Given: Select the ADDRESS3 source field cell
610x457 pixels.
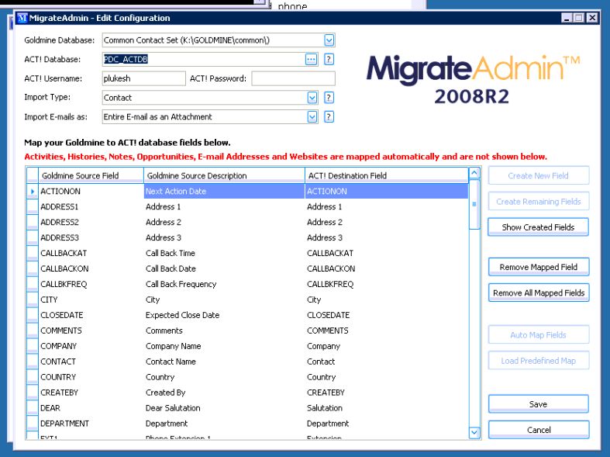Looking at the screenshot, I should click(91, 237).
